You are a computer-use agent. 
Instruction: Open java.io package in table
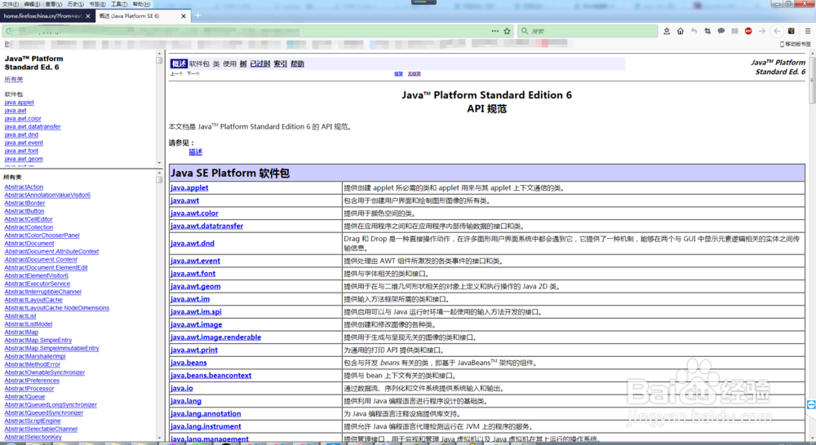click(182, 388)
